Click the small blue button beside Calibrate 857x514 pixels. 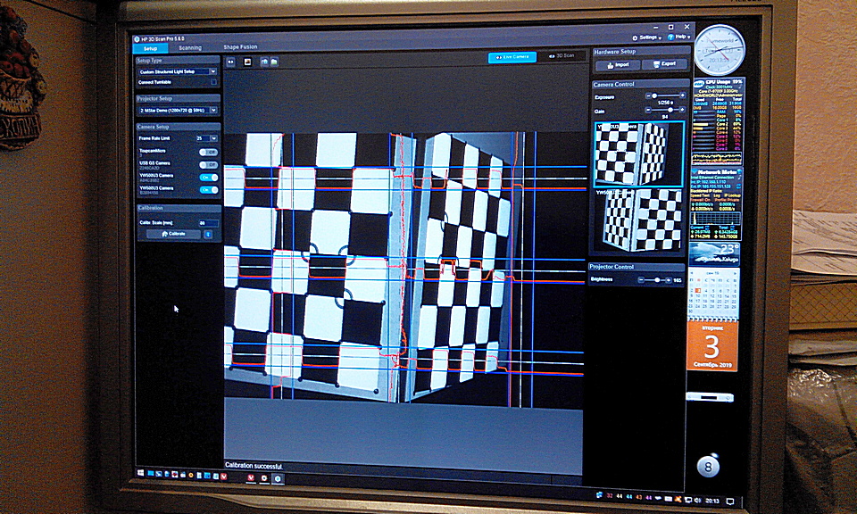tap(208, 234)
